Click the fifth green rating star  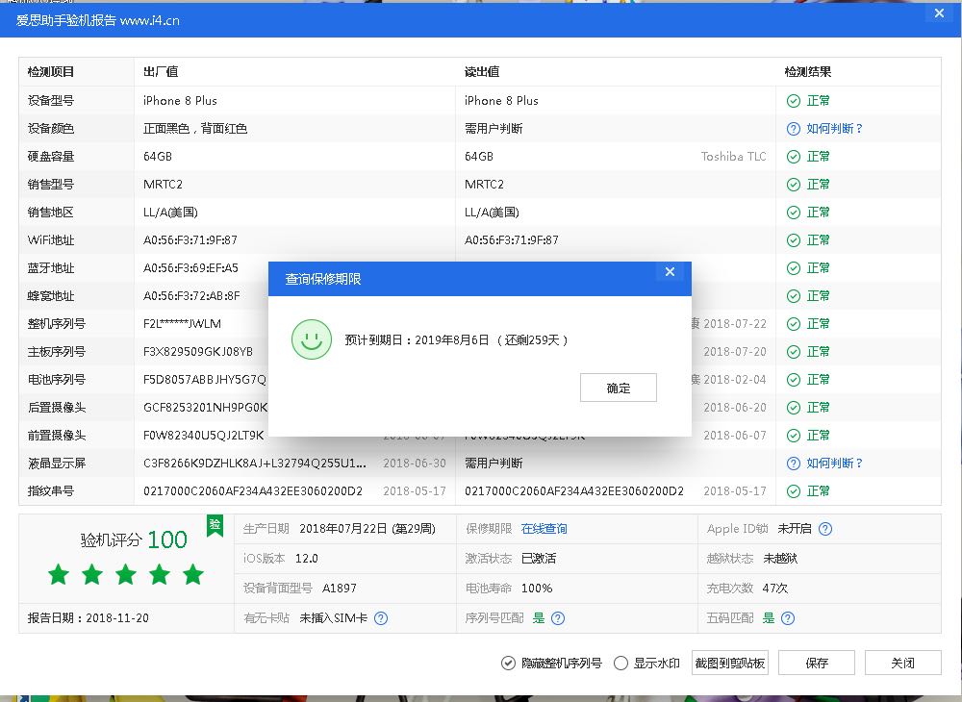(x=192, y=574)
